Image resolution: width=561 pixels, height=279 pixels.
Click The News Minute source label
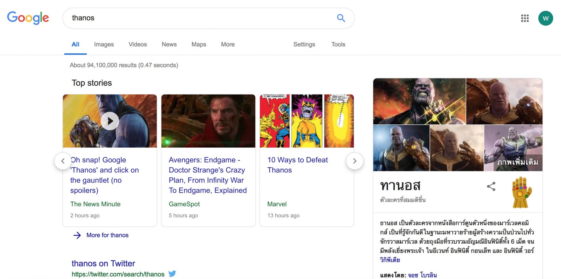(95, 204)
